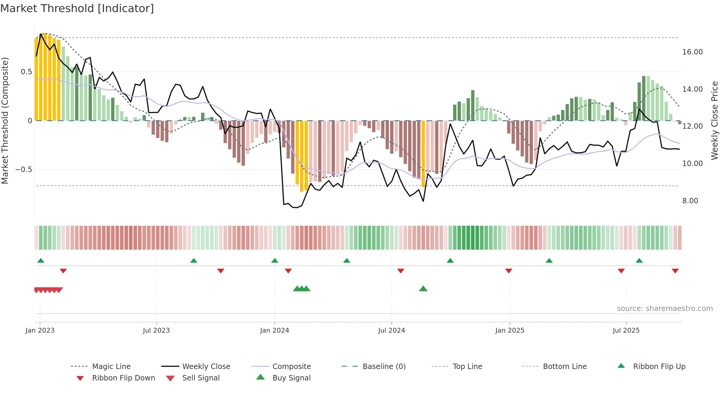Click the Weekly Close Price axis title
This screenshot has height=406, width=723.
point(715,120)
